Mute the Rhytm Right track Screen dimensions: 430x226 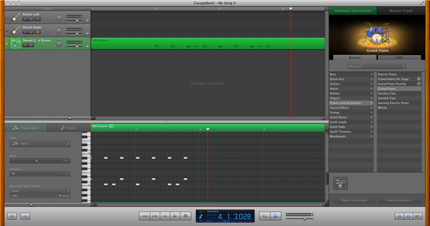pos(25,32)
